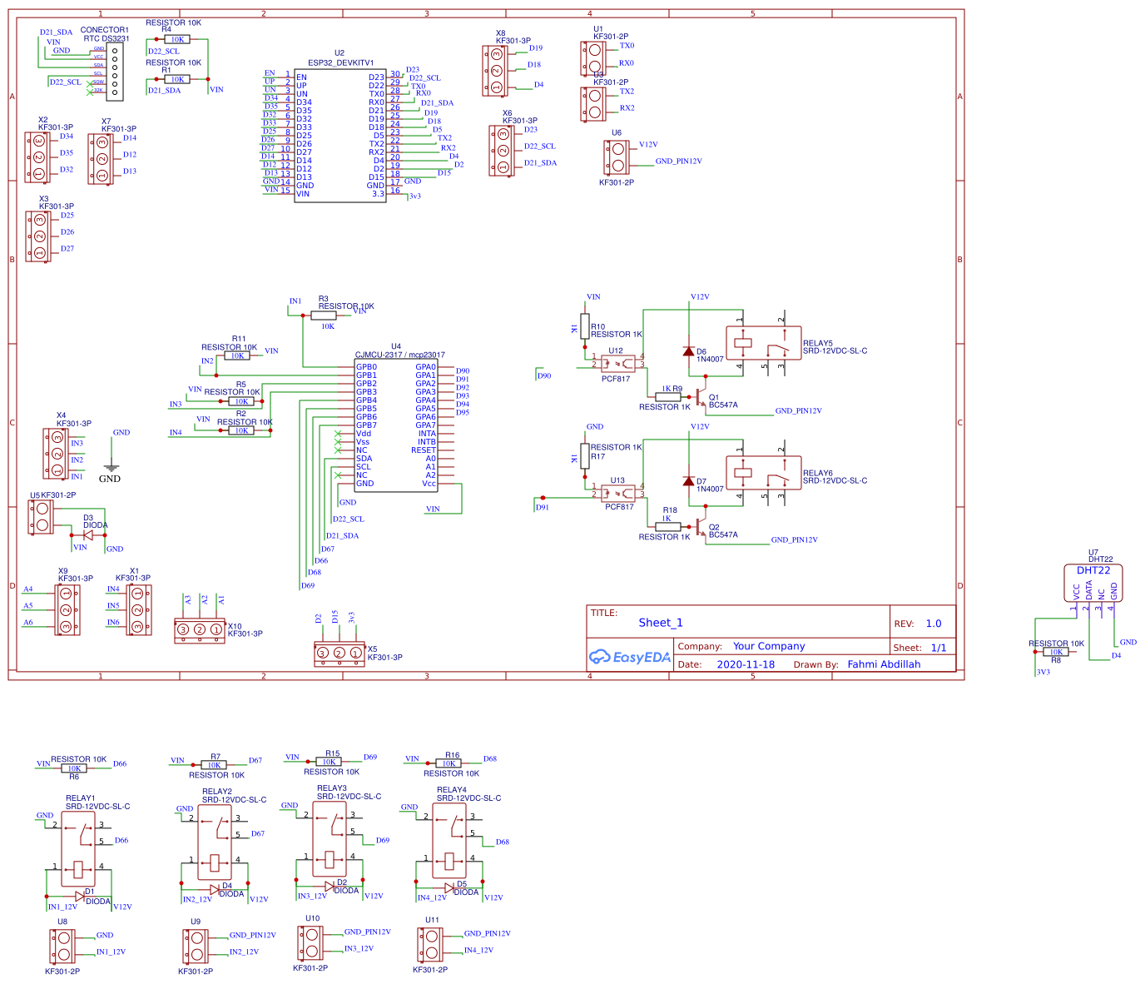This screenshot has height=984, width=1145.
Task: Click the EasyEDA logo in title block
Action: pos(630,657)
